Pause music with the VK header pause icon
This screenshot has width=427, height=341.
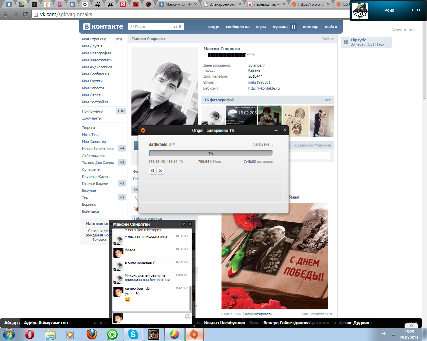point(294,27)
